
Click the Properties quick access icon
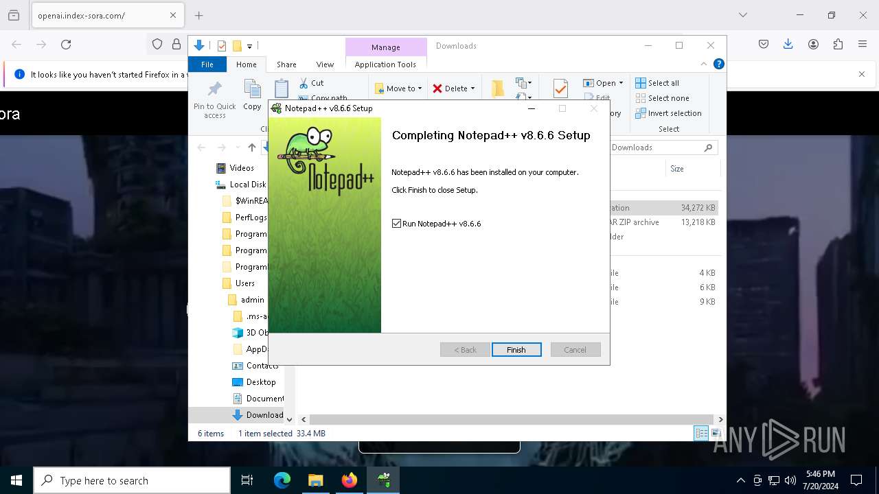pyautogui.click(x=221, y=46)
